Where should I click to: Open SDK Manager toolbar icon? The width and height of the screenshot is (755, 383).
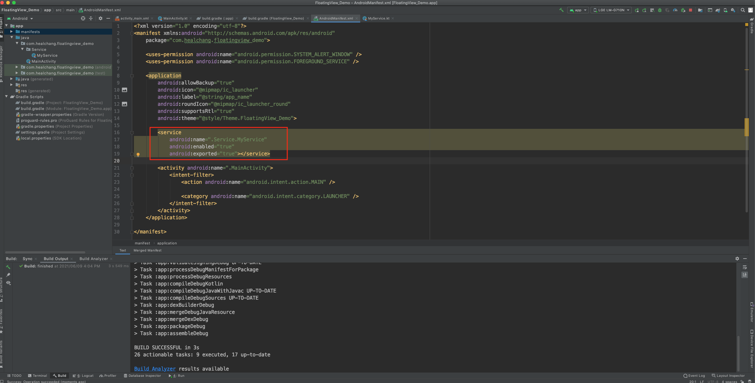733,10
